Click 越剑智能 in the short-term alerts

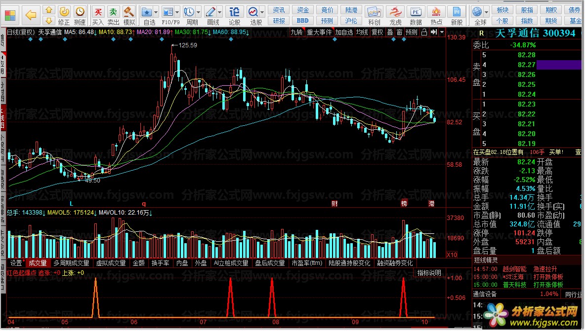[x=514, y=269]
